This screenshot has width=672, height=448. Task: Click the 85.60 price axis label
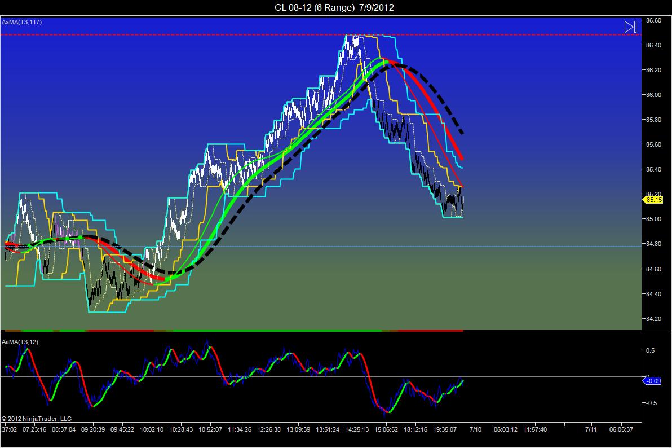tap(653, 144)
